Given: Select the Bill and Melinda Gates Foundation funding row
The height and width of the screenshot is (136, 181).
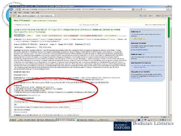Looking at the screenshot, I should coord(48,107).
